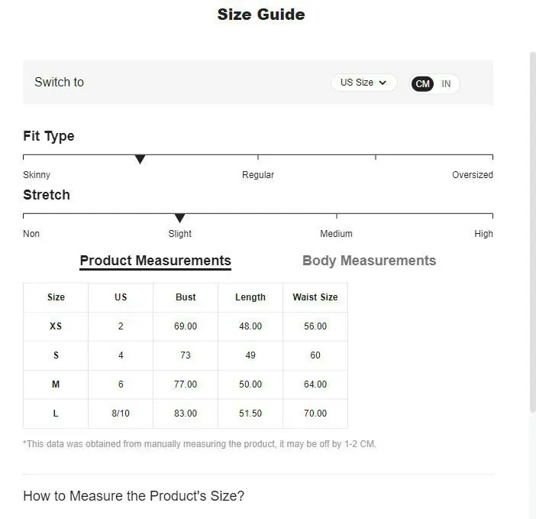
Task: Click the How to Measure the Product's Size heading
Action: (134, 496)
